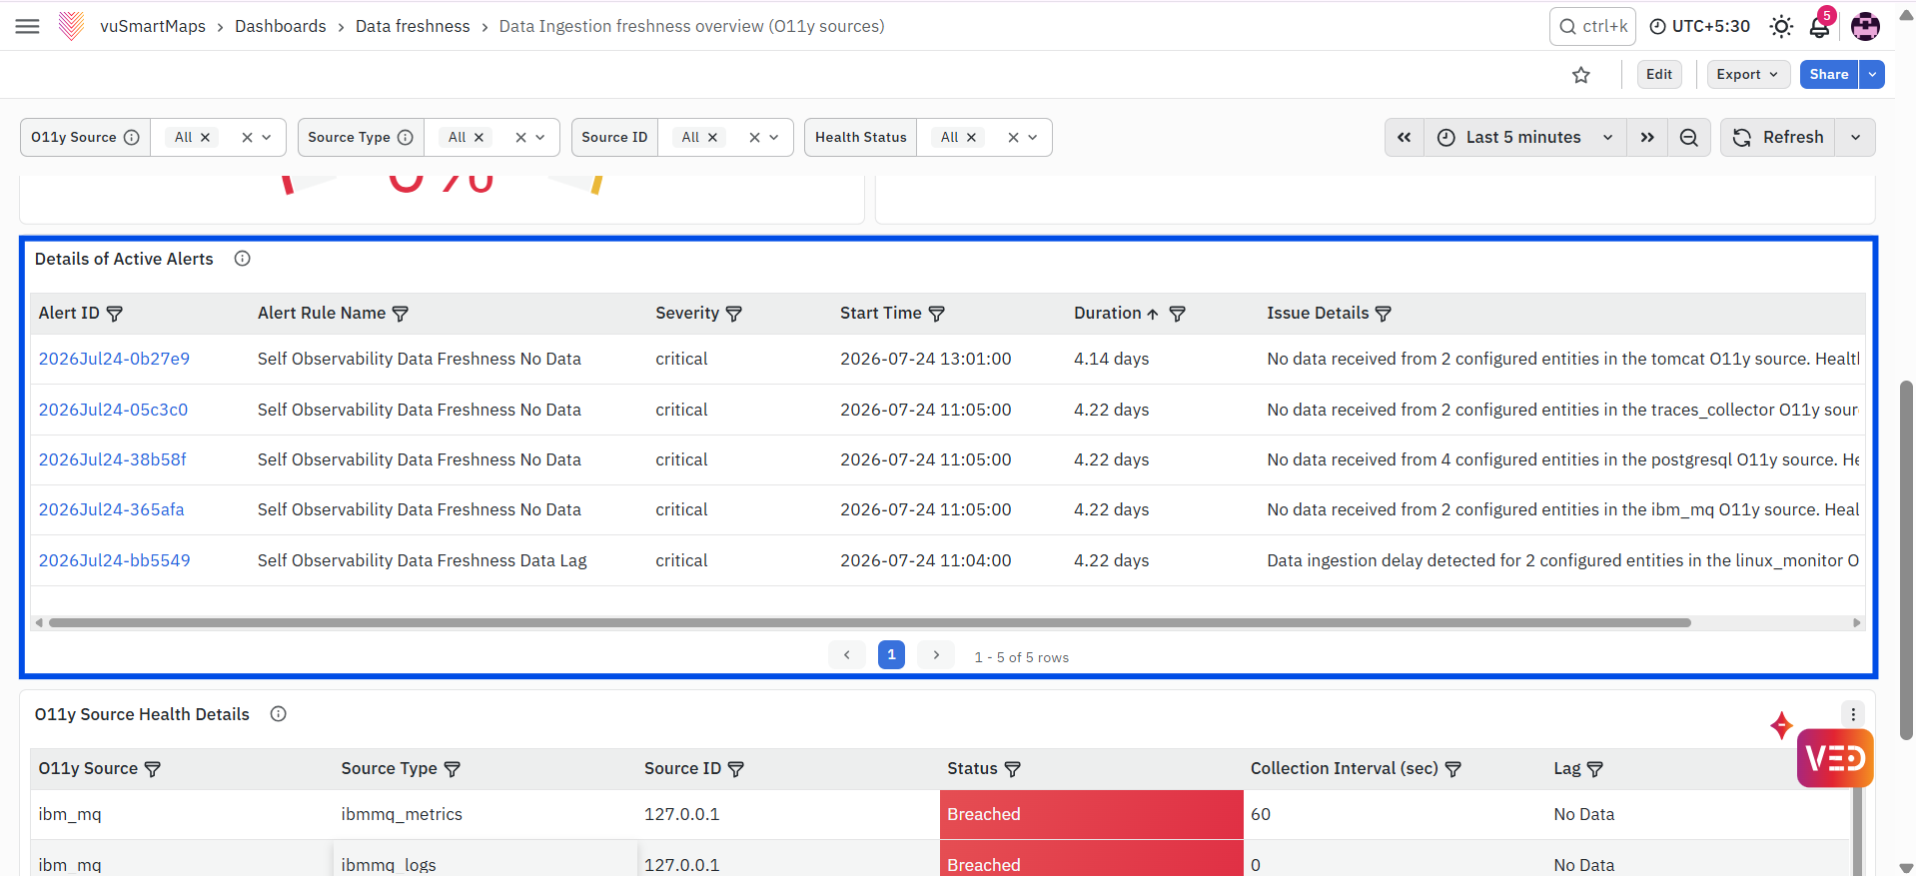The width and height of the screenshot is (1916, 876).
Task: Clear the Health Status filter
Action: (1013, 137)
